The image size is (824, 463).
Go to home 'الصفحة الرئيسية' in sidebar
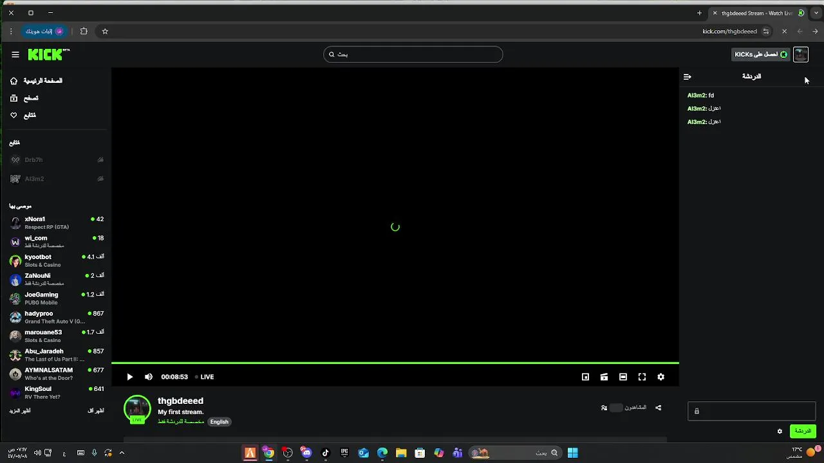tap(37, 81)
